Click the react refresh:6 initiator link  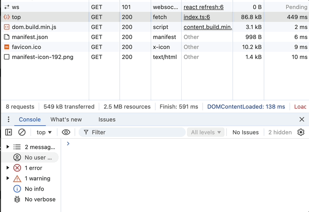203,7
